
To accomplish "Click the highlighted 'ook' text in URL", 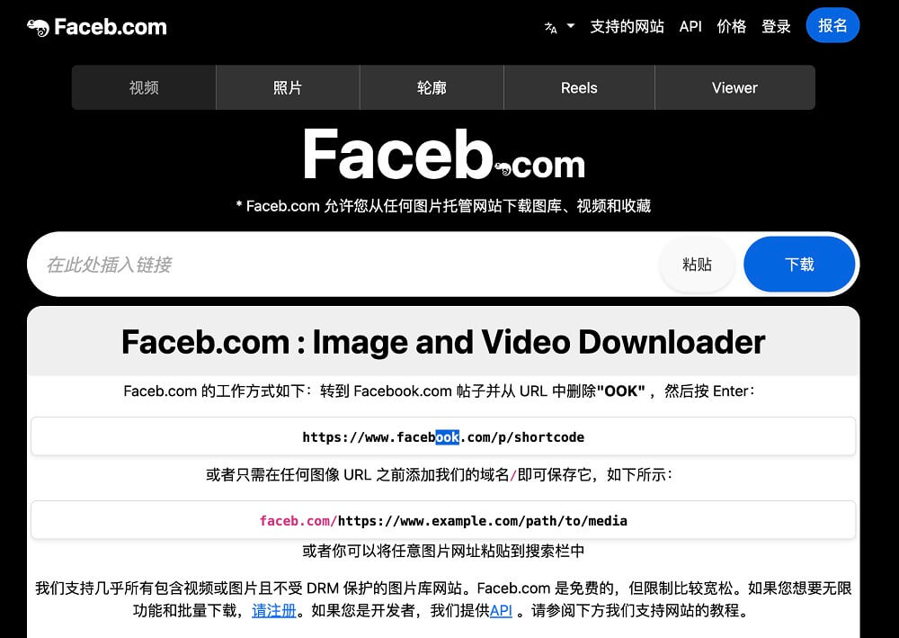I will (447, 437).
